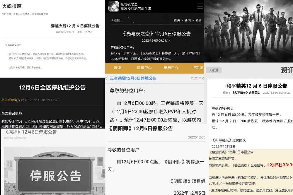Click timestamp 2022-12-05 09:46:22
The width and height of the screenshot is (293, 195).
(277, 93)
